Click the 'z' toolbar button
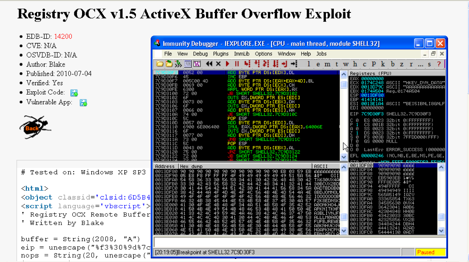 [x=402, y=64]
